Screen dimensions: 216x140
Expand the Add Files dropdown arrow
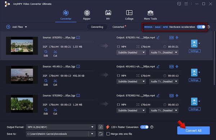26,27
